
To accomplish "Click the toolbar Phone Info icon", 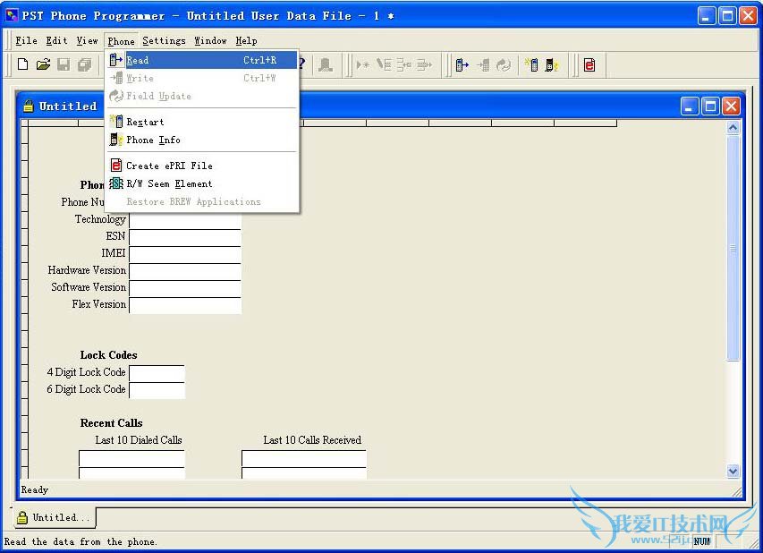I will tap(551, 64).
